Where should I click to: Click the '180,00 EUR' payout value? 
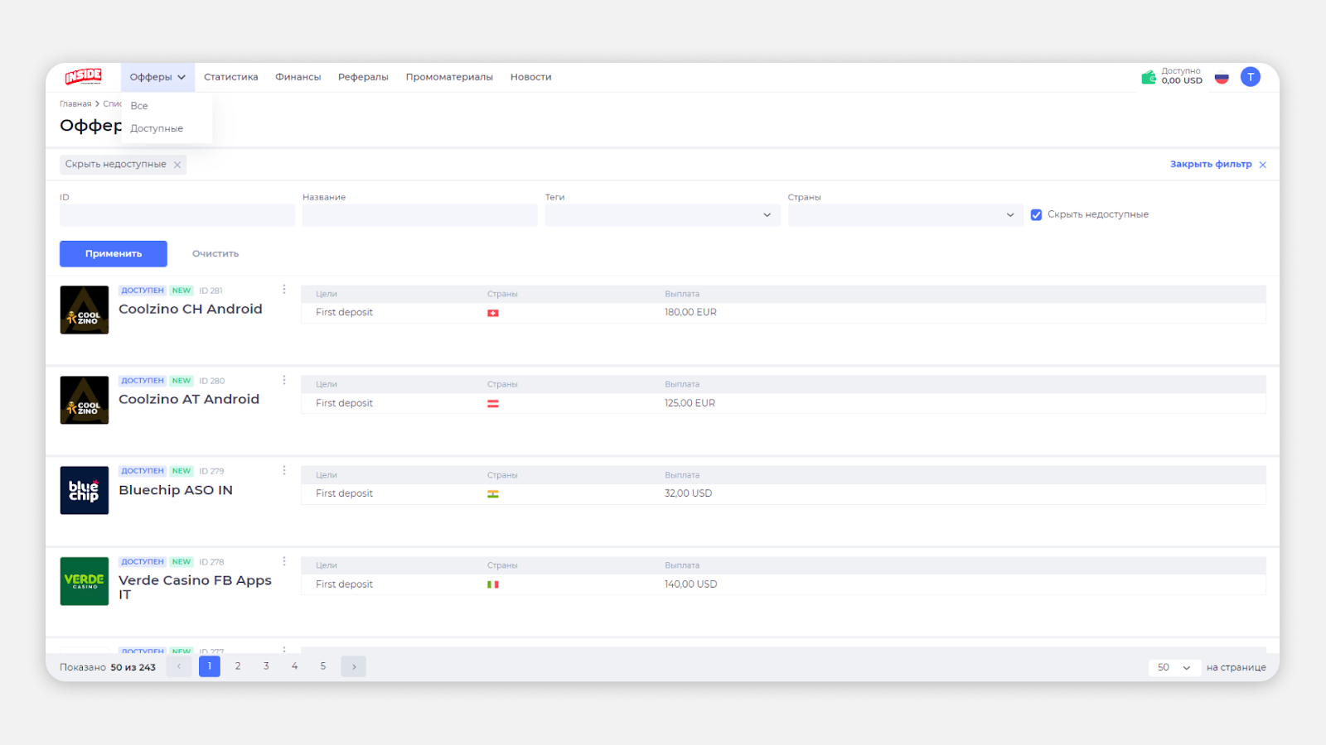click(x=690, y=312)
